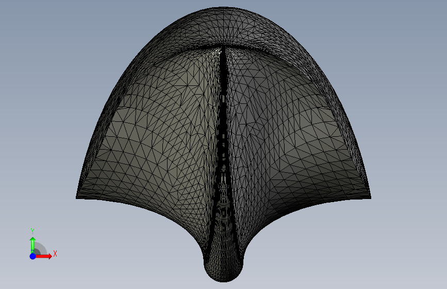Click the green Y axis arrow of the triad
Screen dimensions: 447x289
32,245
